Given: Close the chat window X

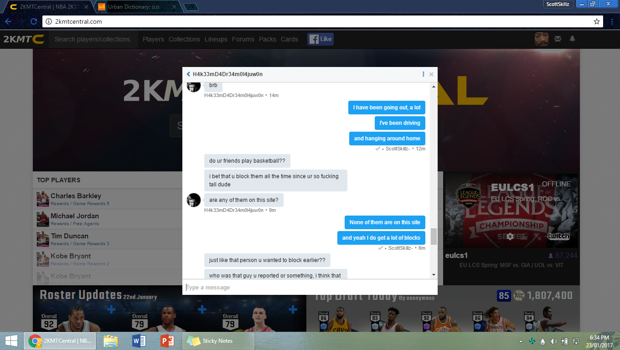Looking at the screenshot, I should point(431,74).
